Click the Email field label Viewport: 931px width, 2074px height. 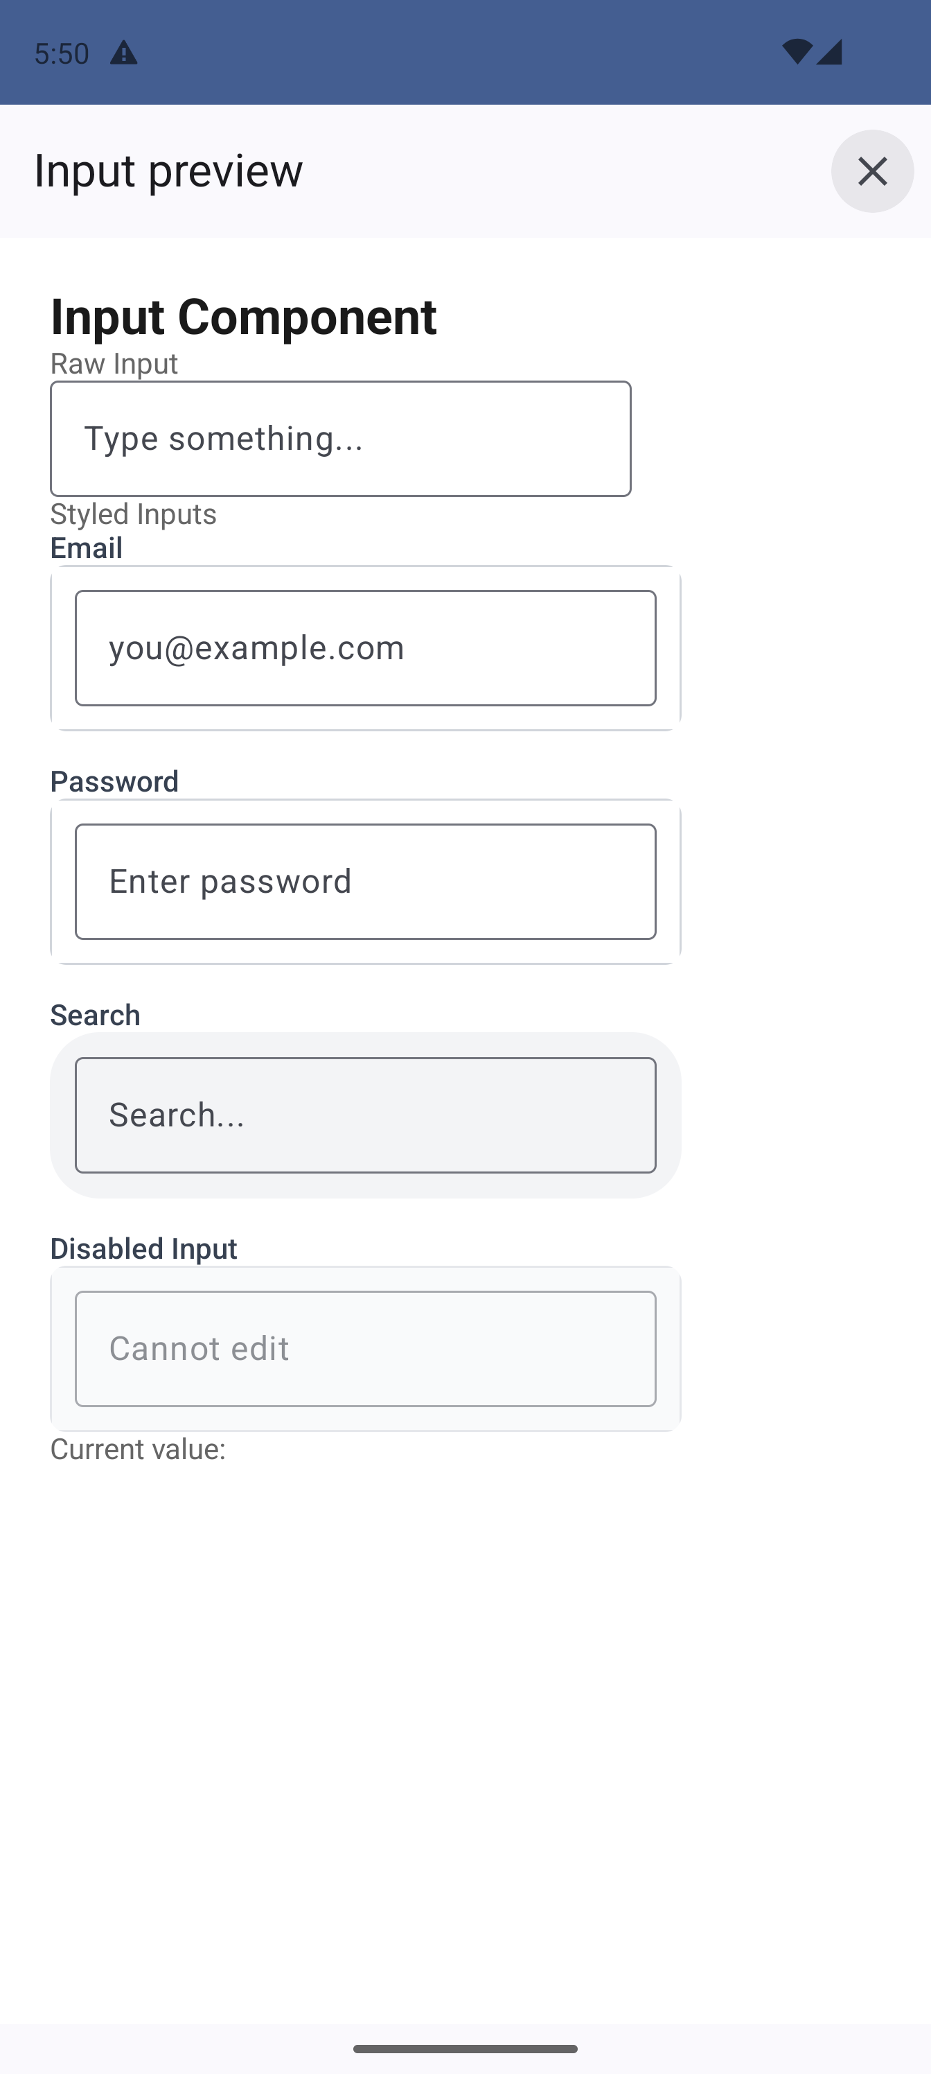point(86,548)
